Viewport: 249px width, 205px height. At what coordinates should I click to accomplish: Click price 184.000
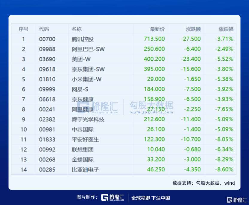click(154, 89)
